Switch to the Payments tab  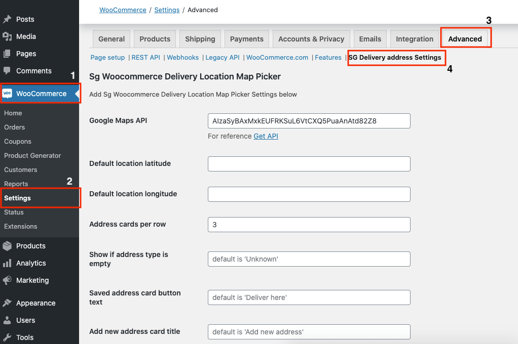(x=247, y=39)
